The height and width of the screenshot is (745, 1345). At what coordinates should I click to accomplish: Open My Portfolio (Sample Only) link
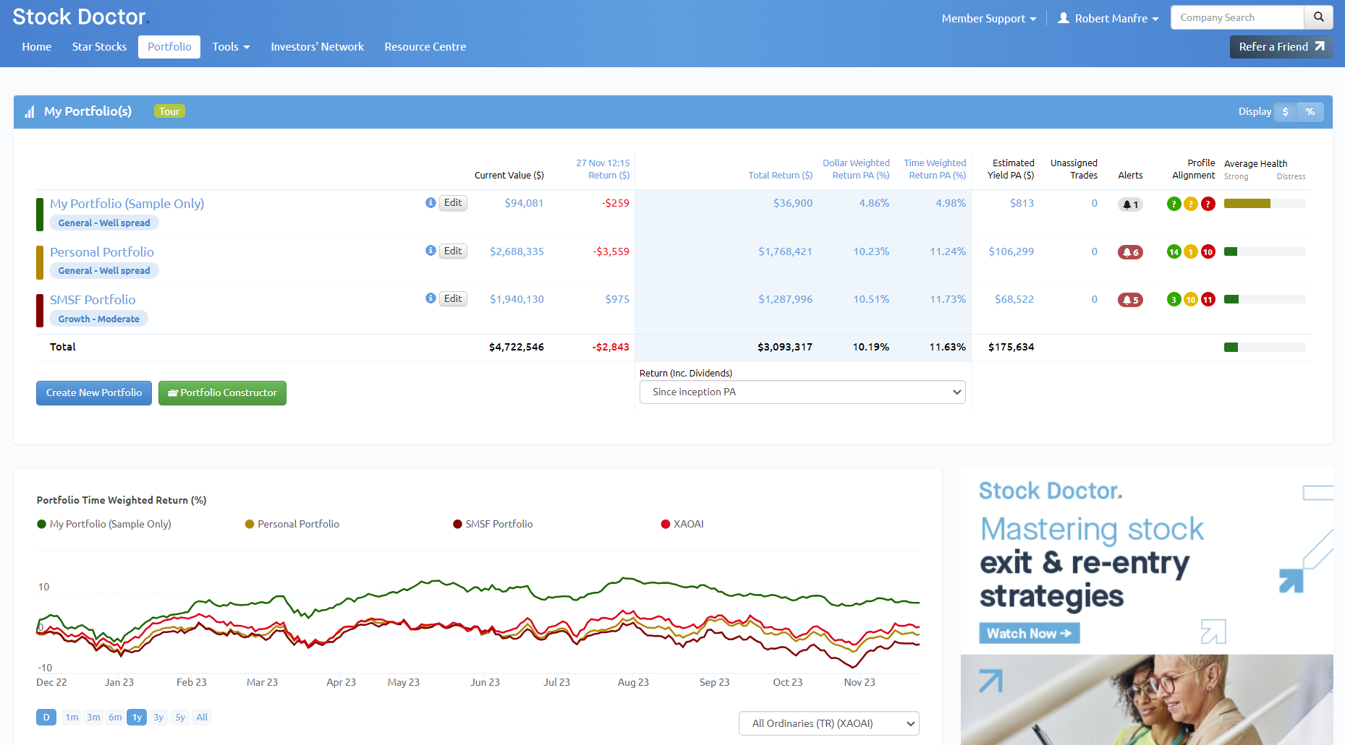127,204
